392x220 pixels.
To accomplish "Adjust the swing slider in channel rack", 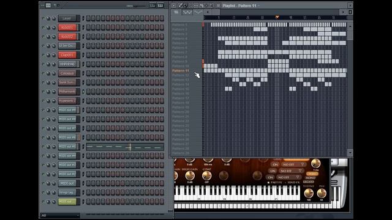I will [x=135, y=5].
